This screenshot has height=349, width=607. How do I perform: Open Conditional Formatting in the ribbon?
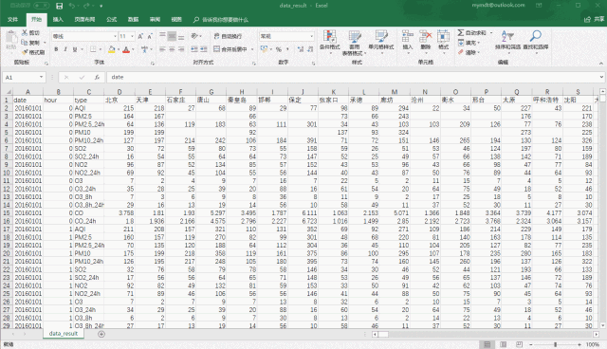329,42
